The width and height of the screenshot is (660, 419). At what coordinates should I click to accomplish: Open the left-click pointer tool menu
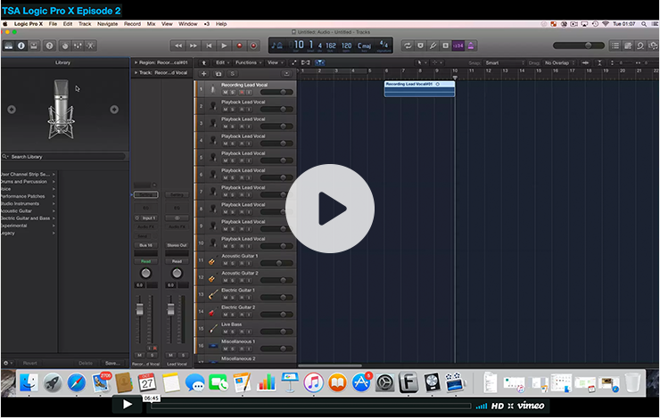(x=421, y=62)
